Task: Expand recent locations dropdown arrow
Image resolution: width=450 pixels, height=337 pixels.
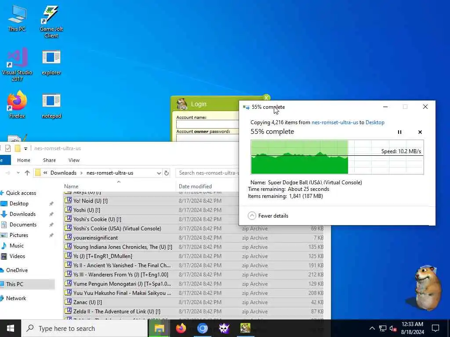Action: point(18,173)
